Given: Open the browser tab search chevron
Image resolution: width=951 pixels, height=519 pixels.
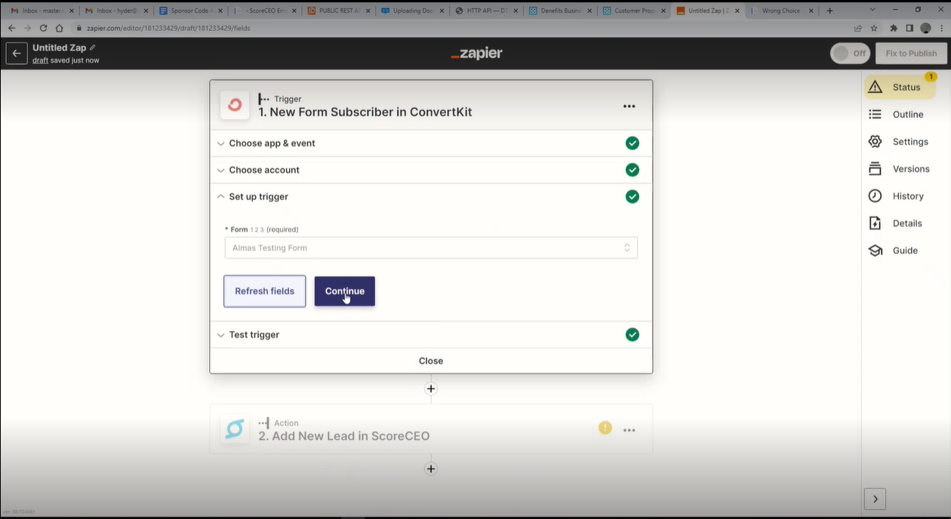Looking at the screenshot, I should pos(873,11).
